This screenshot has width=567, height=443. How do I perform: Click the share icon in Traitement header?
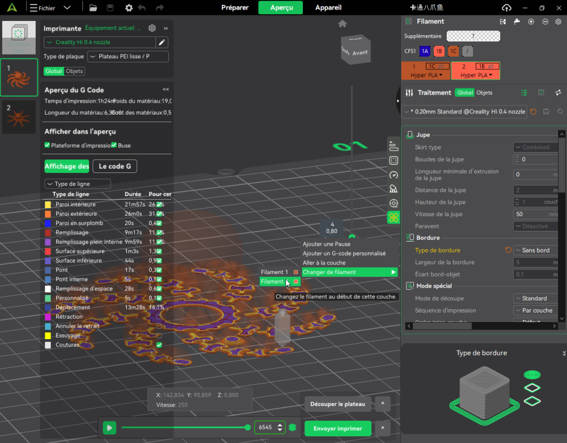(x=558, y=93)
